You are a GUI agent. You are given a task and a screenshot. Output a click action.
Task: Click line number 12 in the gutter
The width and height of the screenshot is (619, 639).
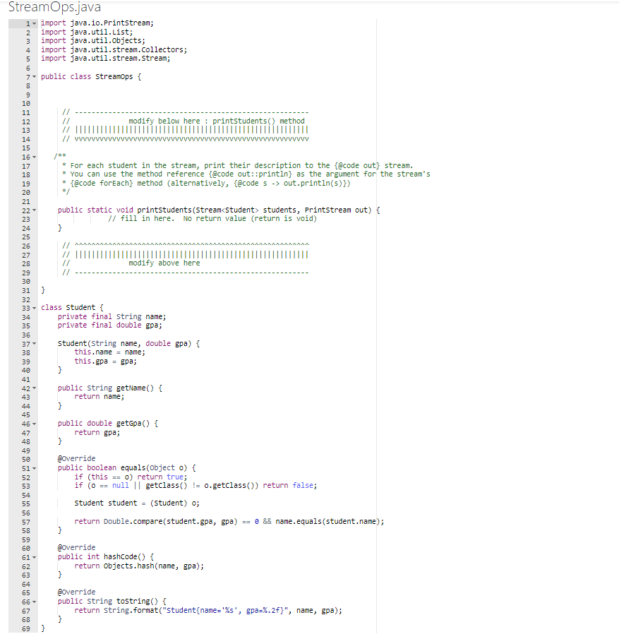pos(26,121)
